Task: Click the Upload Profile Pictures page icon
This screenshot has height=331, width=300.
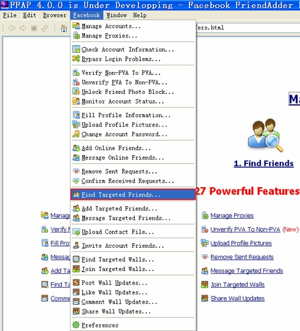Action: coord(204,243)
